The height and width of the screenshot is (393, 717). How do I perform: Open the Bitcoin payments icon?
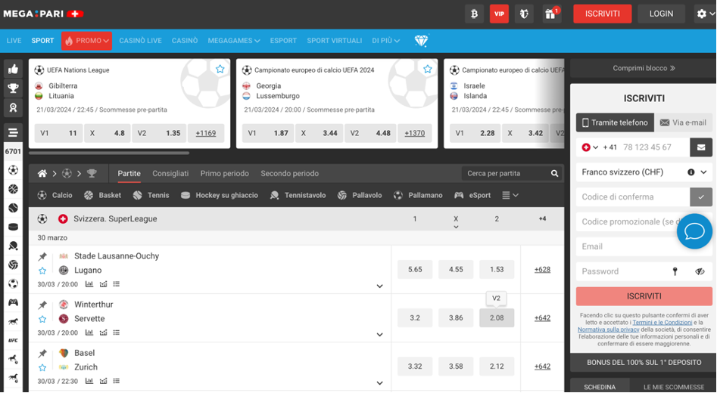click(x=474, y=14)
